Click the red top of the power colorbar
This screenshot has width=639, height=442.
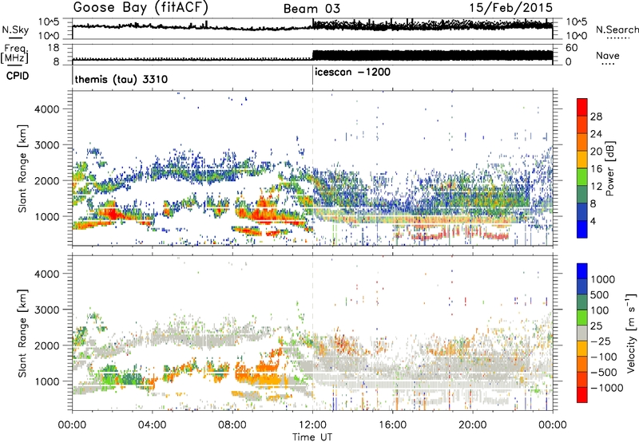pos(582,108)
